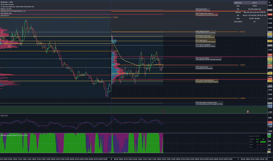Click the Support pivot / positioning shelf annotation
This screenshot has width=273, height=161.
point(205,45)
